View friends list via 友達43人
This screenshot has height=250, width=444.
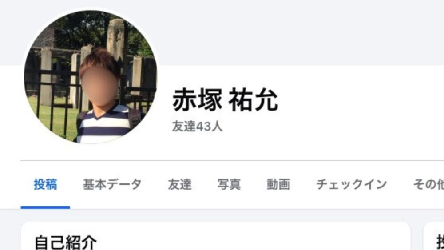click(x=198, y=126)
